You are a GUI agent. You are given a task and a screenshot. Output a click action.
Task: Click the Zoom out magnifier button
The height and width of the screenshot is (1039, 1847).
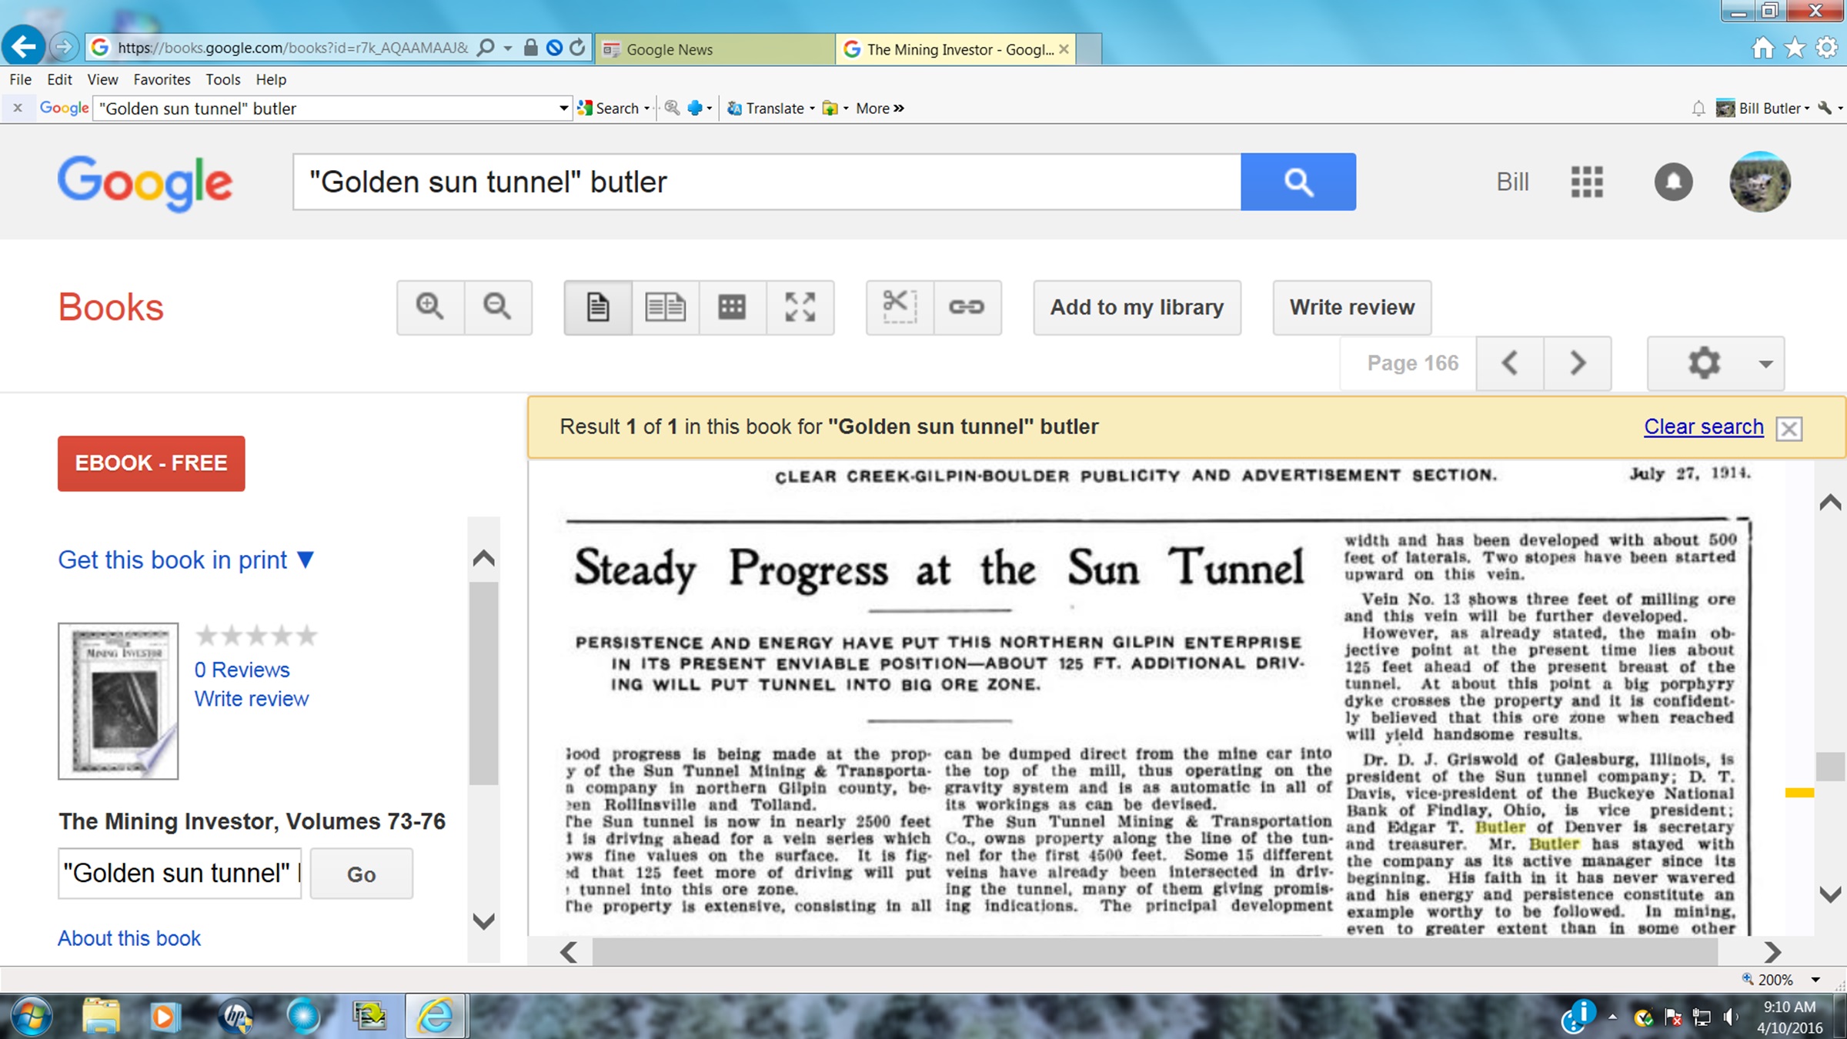click(x=498, y=307)
